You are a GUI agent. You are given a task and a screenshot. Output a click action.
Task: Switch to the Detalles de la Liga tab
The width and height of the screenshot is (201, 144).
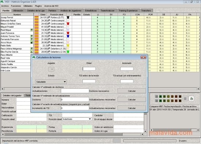[36, 11]
